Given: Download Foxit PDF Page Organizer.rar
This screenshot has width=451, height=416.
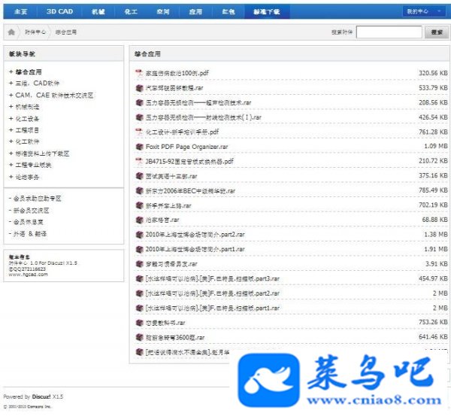Looking at the screenshot, I should pos(186,147).
